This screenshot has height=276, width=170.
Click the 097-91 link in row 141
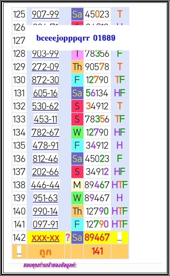pos(45,224)
